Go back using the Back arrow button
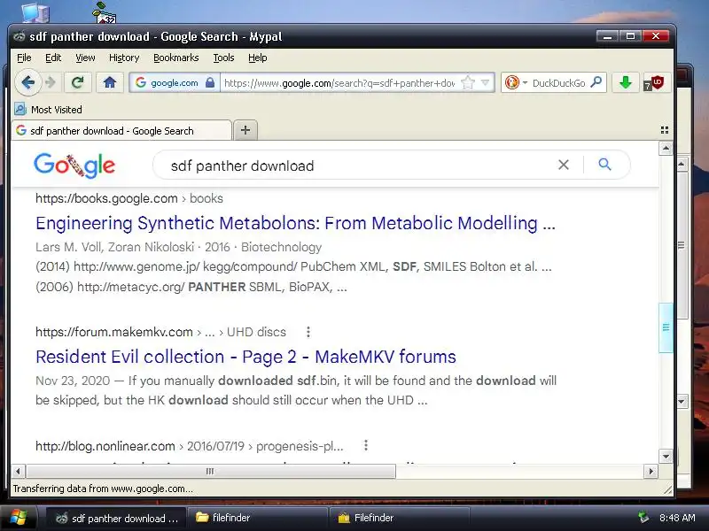This screenshot has width=709, height=531. 28,82
